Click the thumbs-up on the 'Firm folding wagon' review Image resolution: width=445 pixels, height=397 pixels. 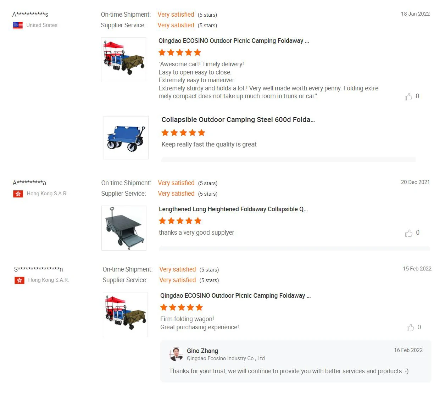point(410,328)
